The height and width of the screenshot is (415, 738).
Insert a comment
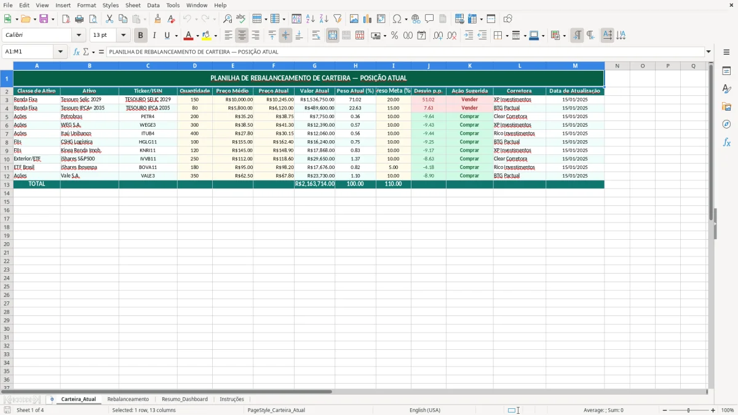[x=429, y=19]
